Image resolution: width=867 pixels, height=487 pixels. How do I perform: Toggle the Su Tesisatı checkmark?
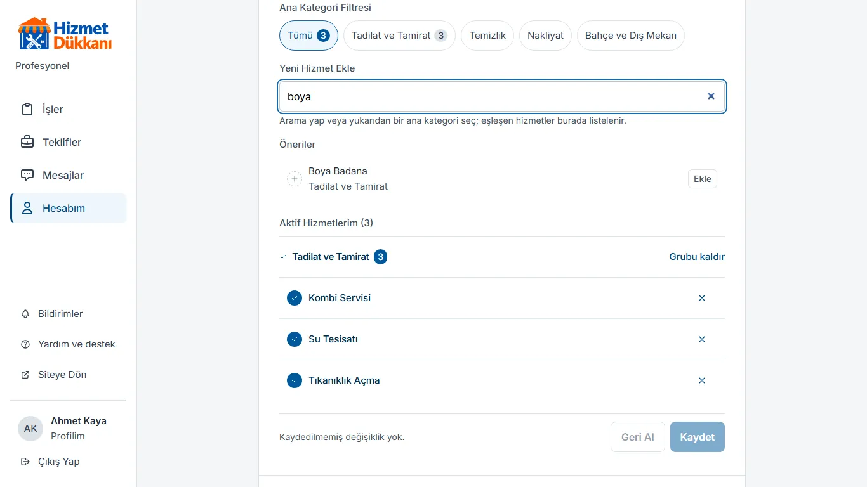pyautogui.click(x=295, y=339)
